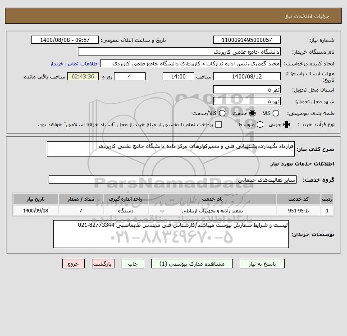The height and width of the screenshot is (336, 347).
Task: Click the quantity cell showing 7
Action: pos(81,211)
